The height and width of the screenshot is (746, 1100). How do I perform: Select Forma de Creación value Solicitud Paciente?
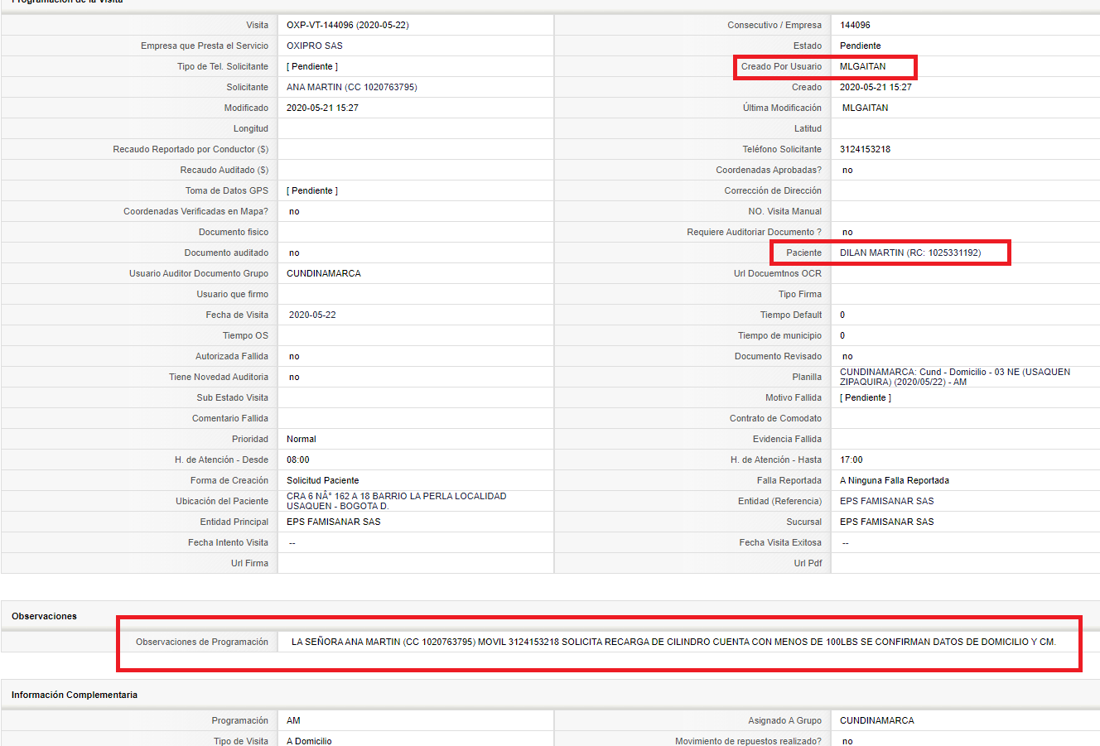pyautogui.click(x=323, y=480)
